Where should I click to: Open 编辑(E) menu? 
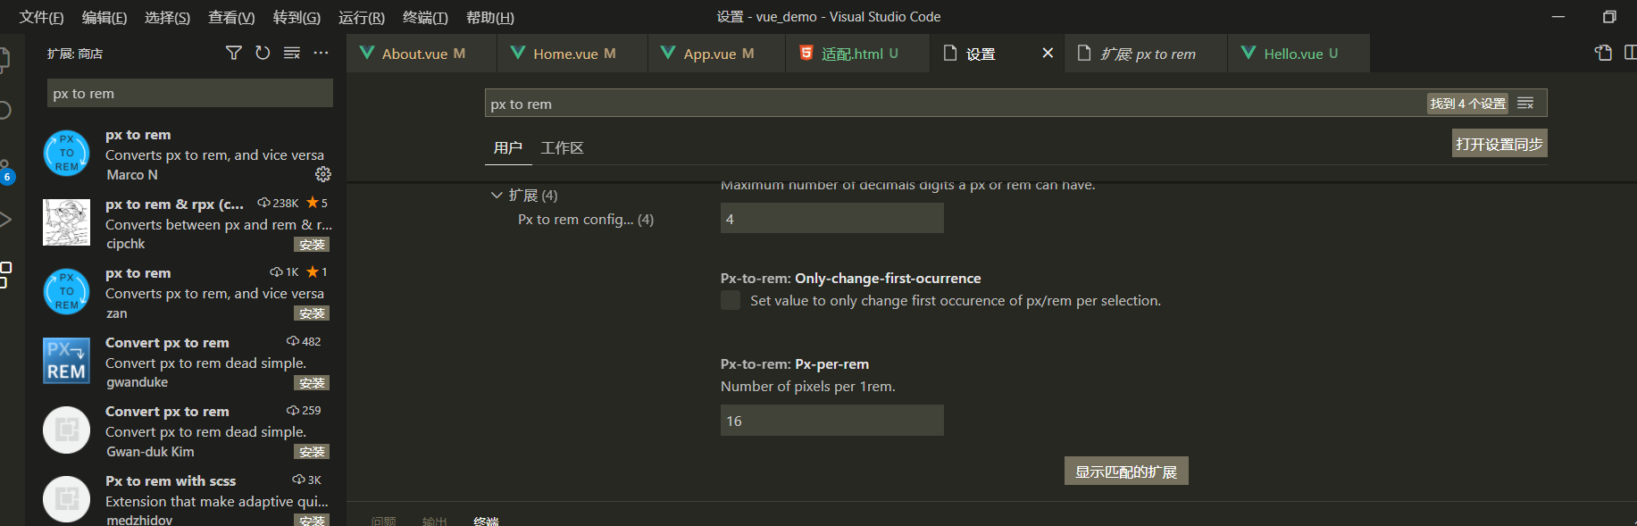(x=104, y=17)
